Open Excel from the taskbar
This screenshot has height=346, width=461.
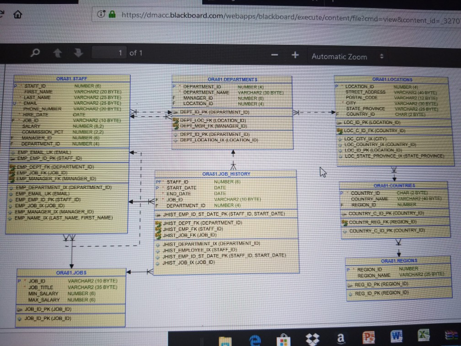click(x=423, y=335)
